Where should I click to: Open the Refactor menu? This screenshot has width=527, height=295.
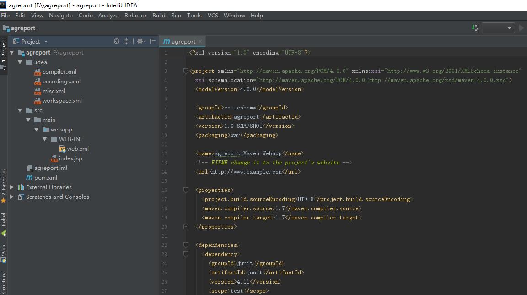coord(135,15)
